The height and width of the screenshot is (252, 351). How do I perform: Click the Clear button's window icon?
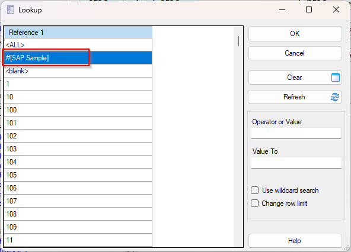coord(336,77)
